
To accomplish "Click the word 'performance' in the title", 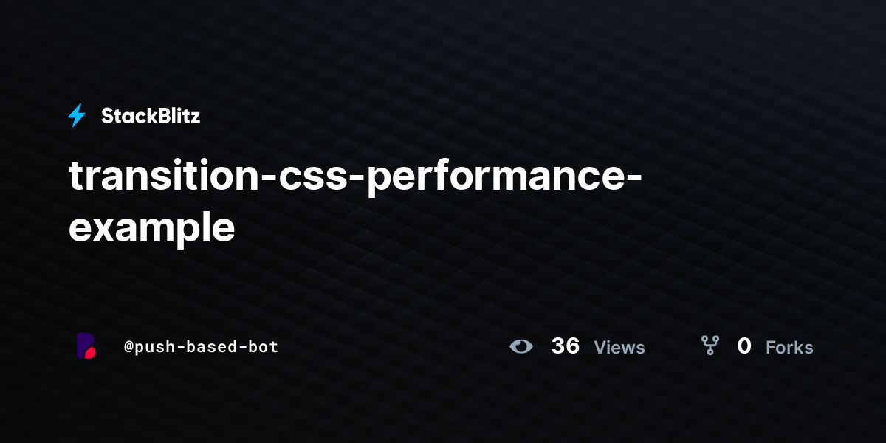I will [493, 179].
